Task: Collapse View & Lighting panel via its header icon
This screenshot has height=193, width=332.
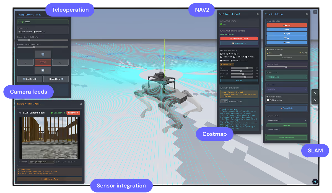Action: pos(307,14)
